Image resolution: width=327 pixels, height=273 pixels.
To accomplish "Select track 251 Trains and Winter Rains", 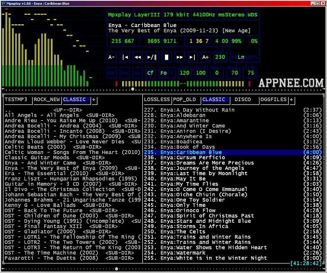I will point(233,237).
